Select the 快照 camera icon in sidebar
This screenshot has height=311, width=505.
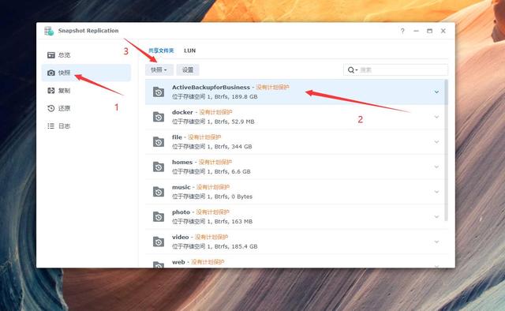coord(50,73)
